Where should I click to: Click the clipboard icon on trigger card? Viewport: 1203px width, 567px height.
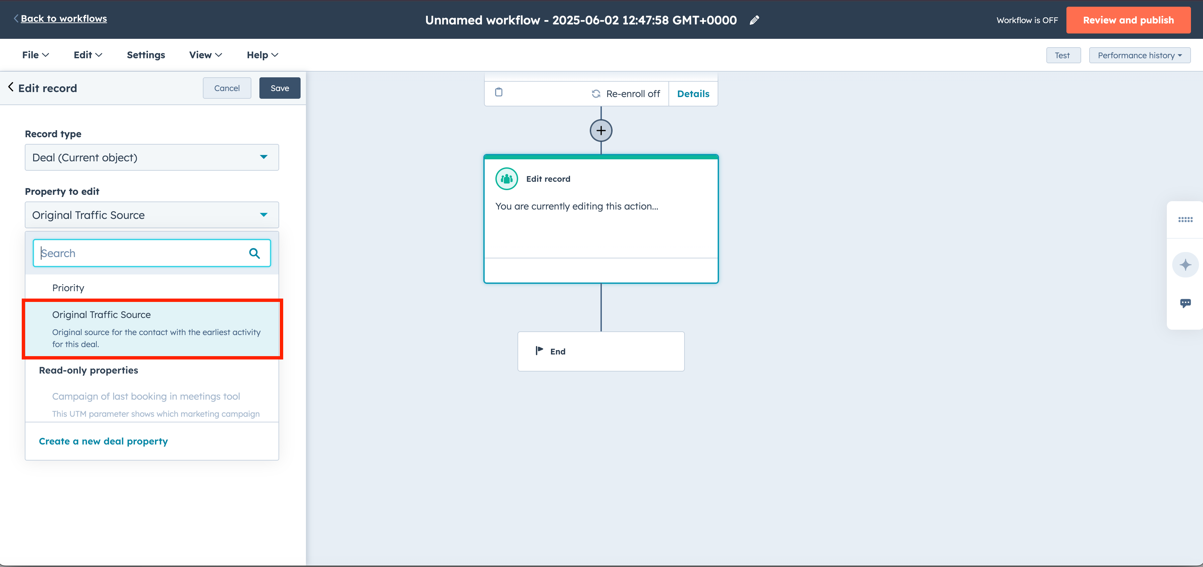(499, 92)
